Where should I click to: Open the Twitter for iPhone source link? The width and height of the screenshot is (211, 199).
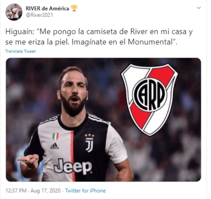pyautogui.click(x=85, y=191)
